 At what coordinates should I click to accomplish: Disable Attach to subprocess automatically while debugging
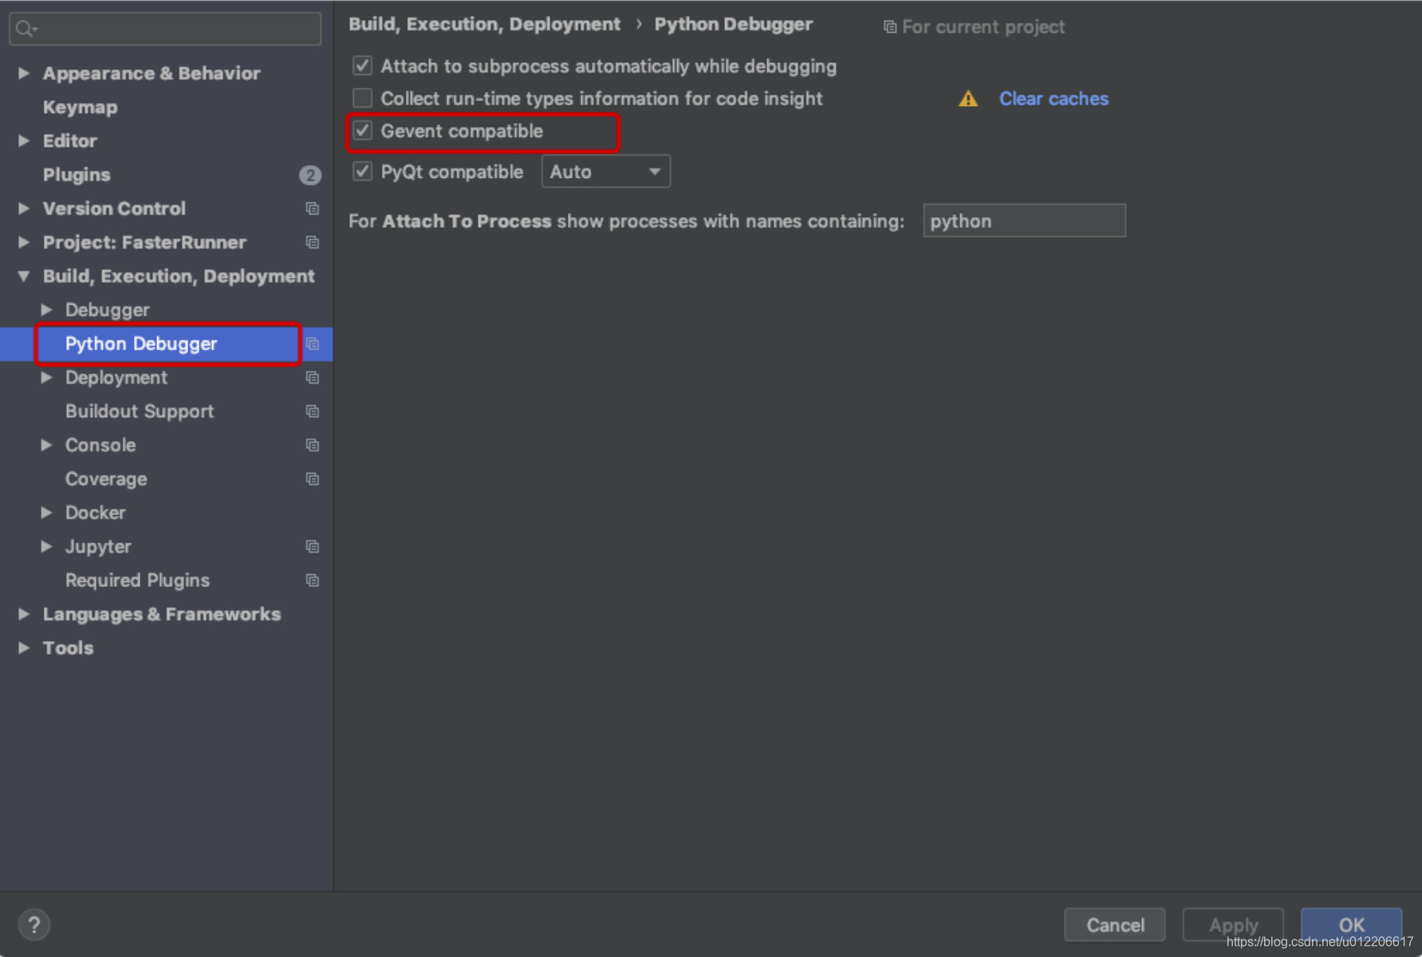click(362, 65)
